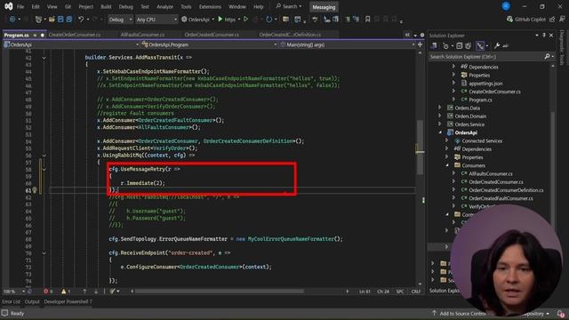This screenshot has height=320, width=569.
Task: Click the pending changes filter icon in Solution Explorer
Action: (x=445, y=45)
